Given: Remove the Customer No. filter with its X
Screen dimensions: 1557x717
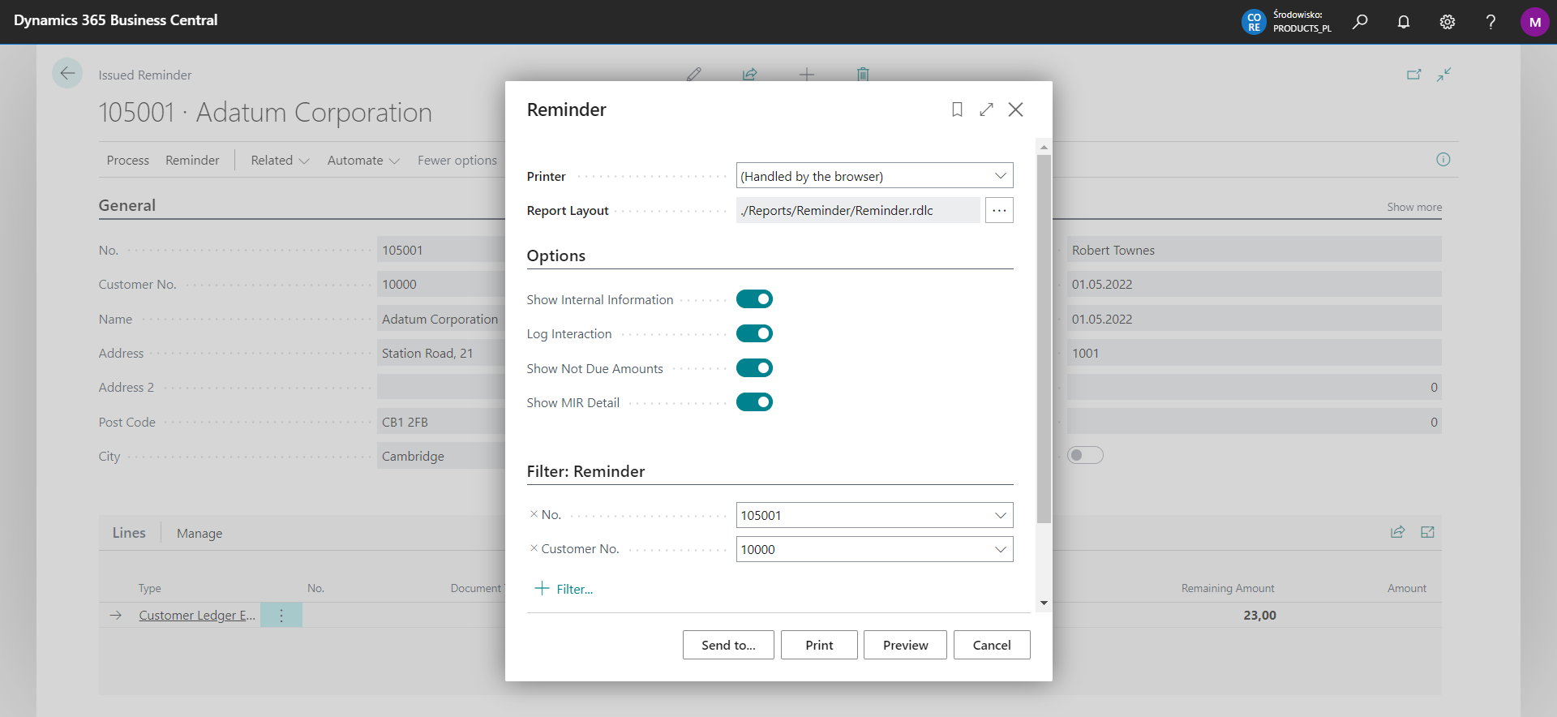Looking at the screenshot, I should pyautogui.click(x=534, y=548).
